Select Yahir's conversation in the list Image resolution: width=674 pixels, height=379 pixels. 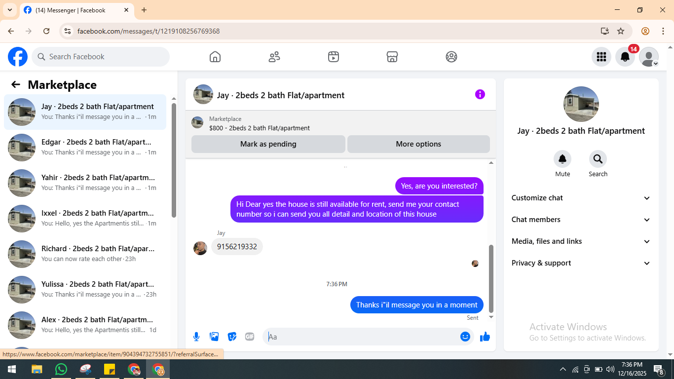(85, 183)
